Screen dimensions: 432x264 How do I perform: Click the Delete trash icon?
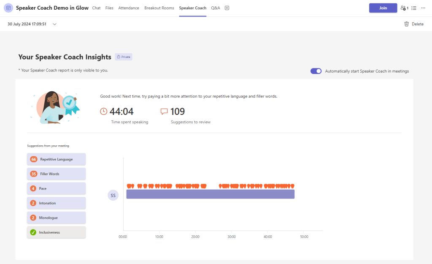point(405,24)
